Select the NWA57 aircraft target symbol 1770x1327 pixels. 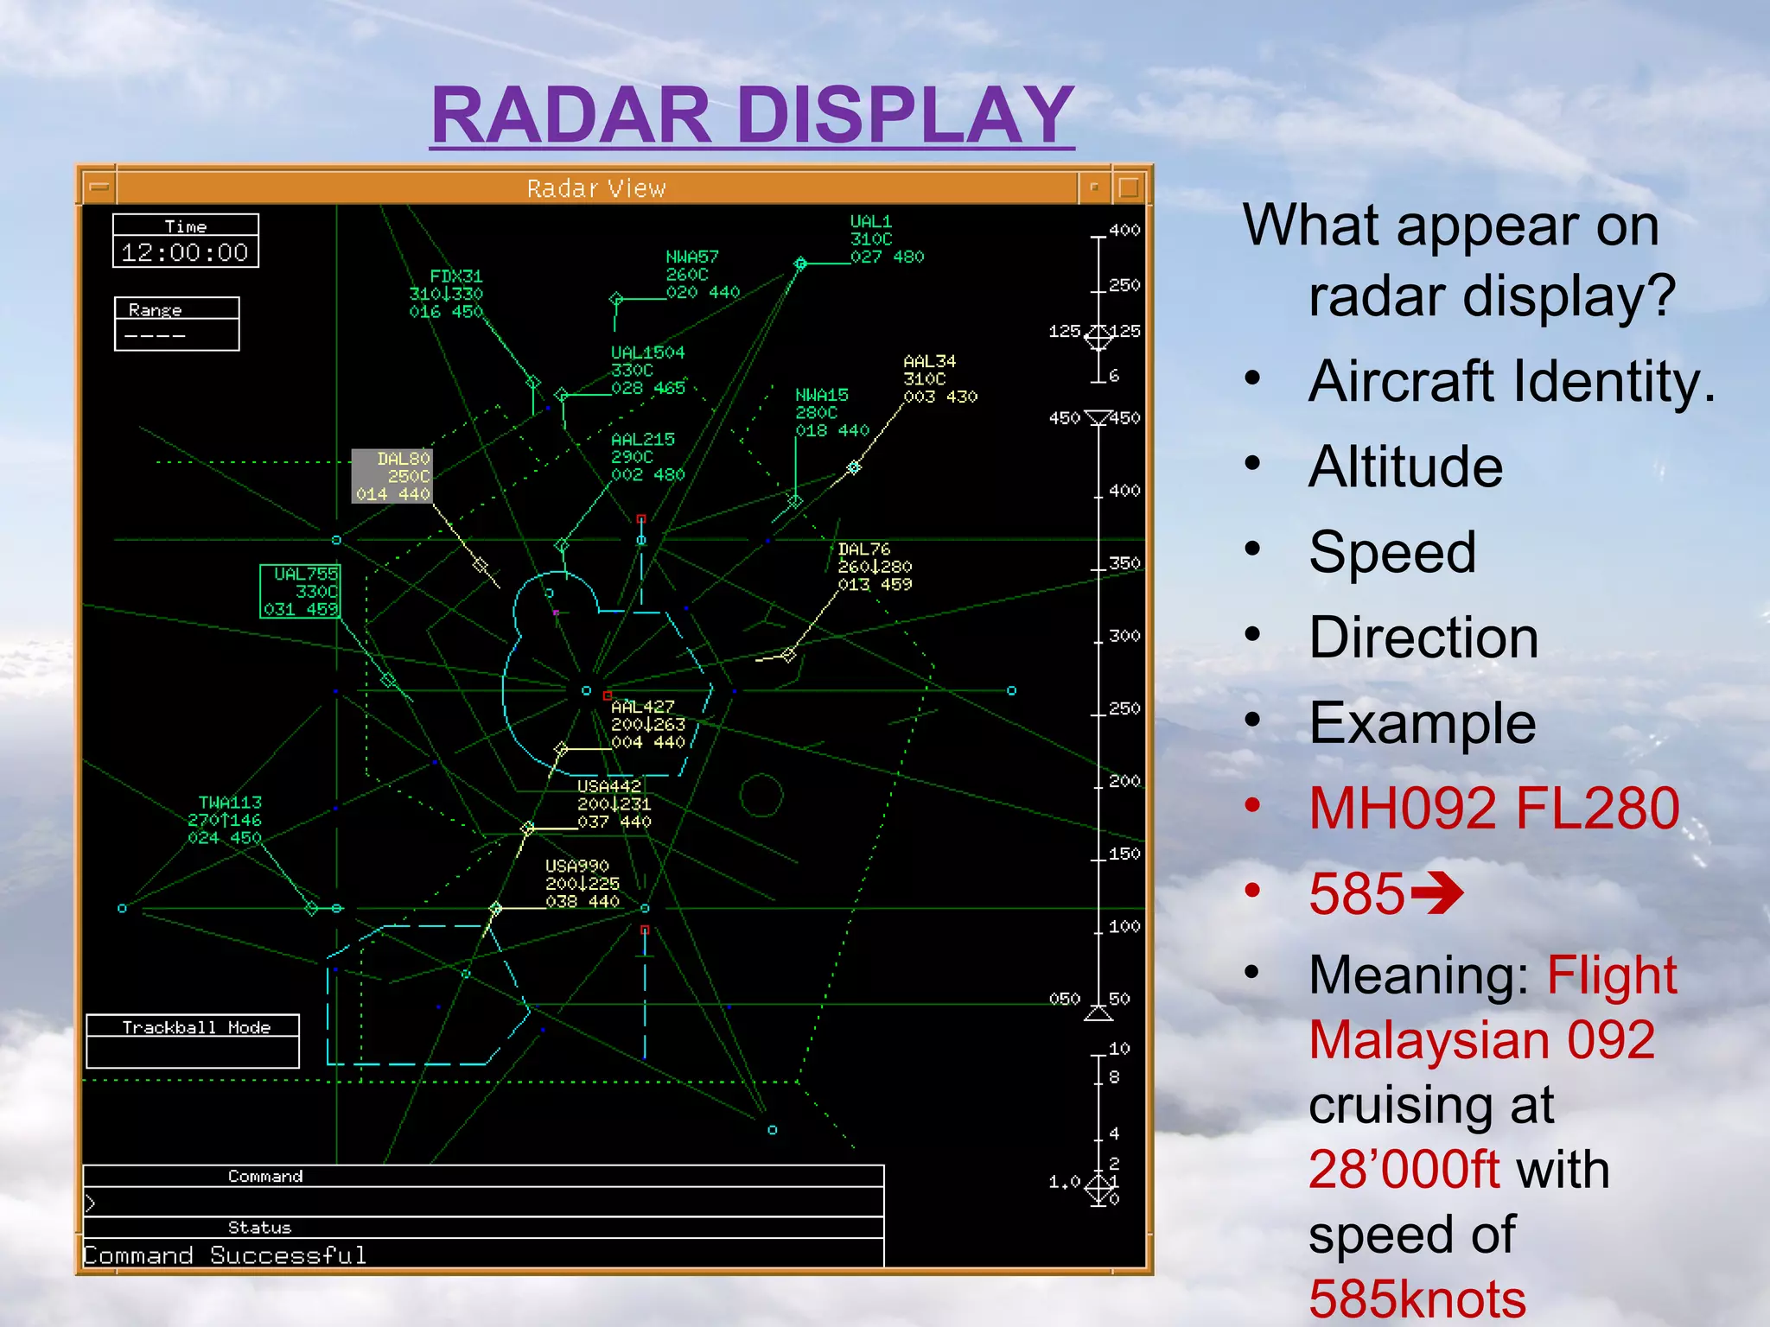[616, 300]
